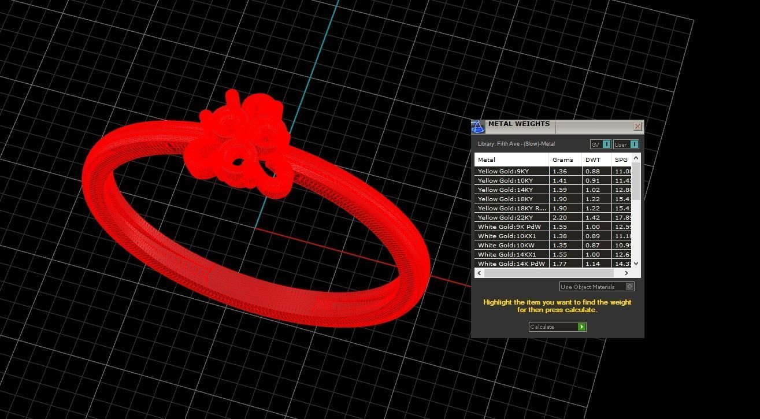Toggle the GV library switch
760x419 pixels.
[600, 144]
